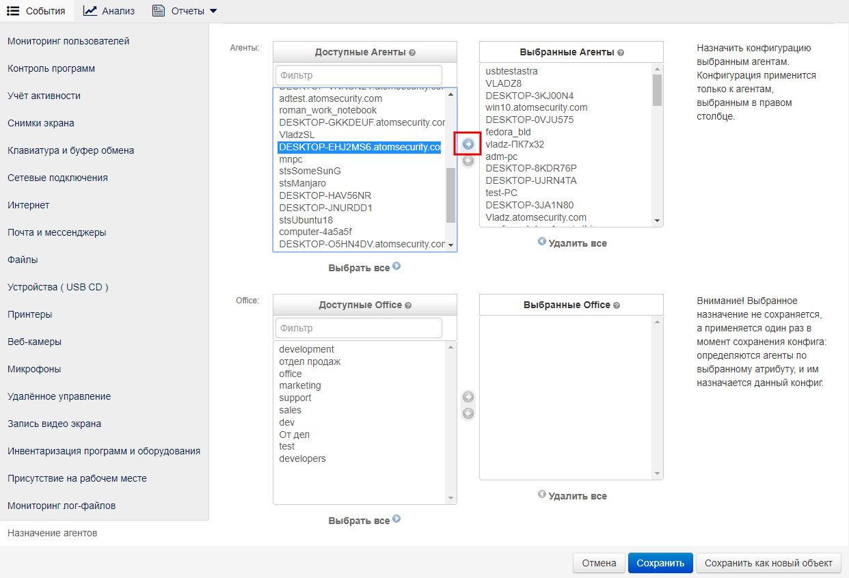Click help icon beside Выбранные Агенты header
The height and width of the screenshot is (578, 849).
tap(619, 53)
